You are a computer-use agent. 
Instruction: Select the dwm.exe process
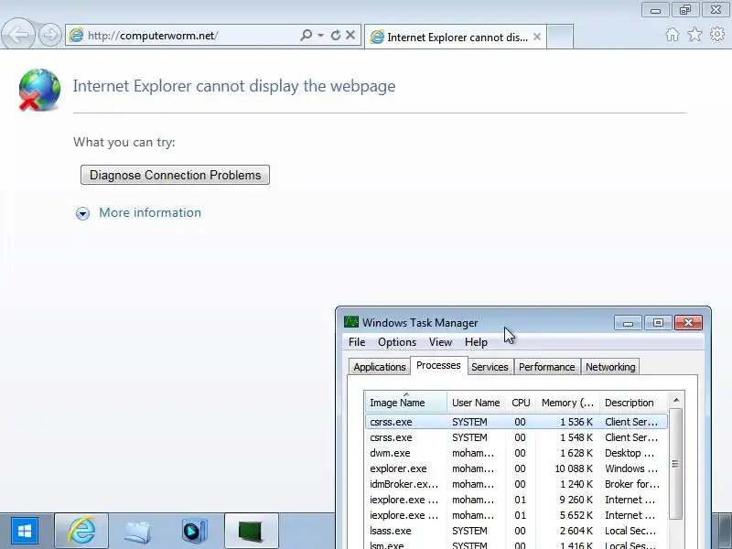(516, 453)
